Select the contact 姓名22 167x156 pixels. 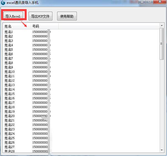point(10,125)
